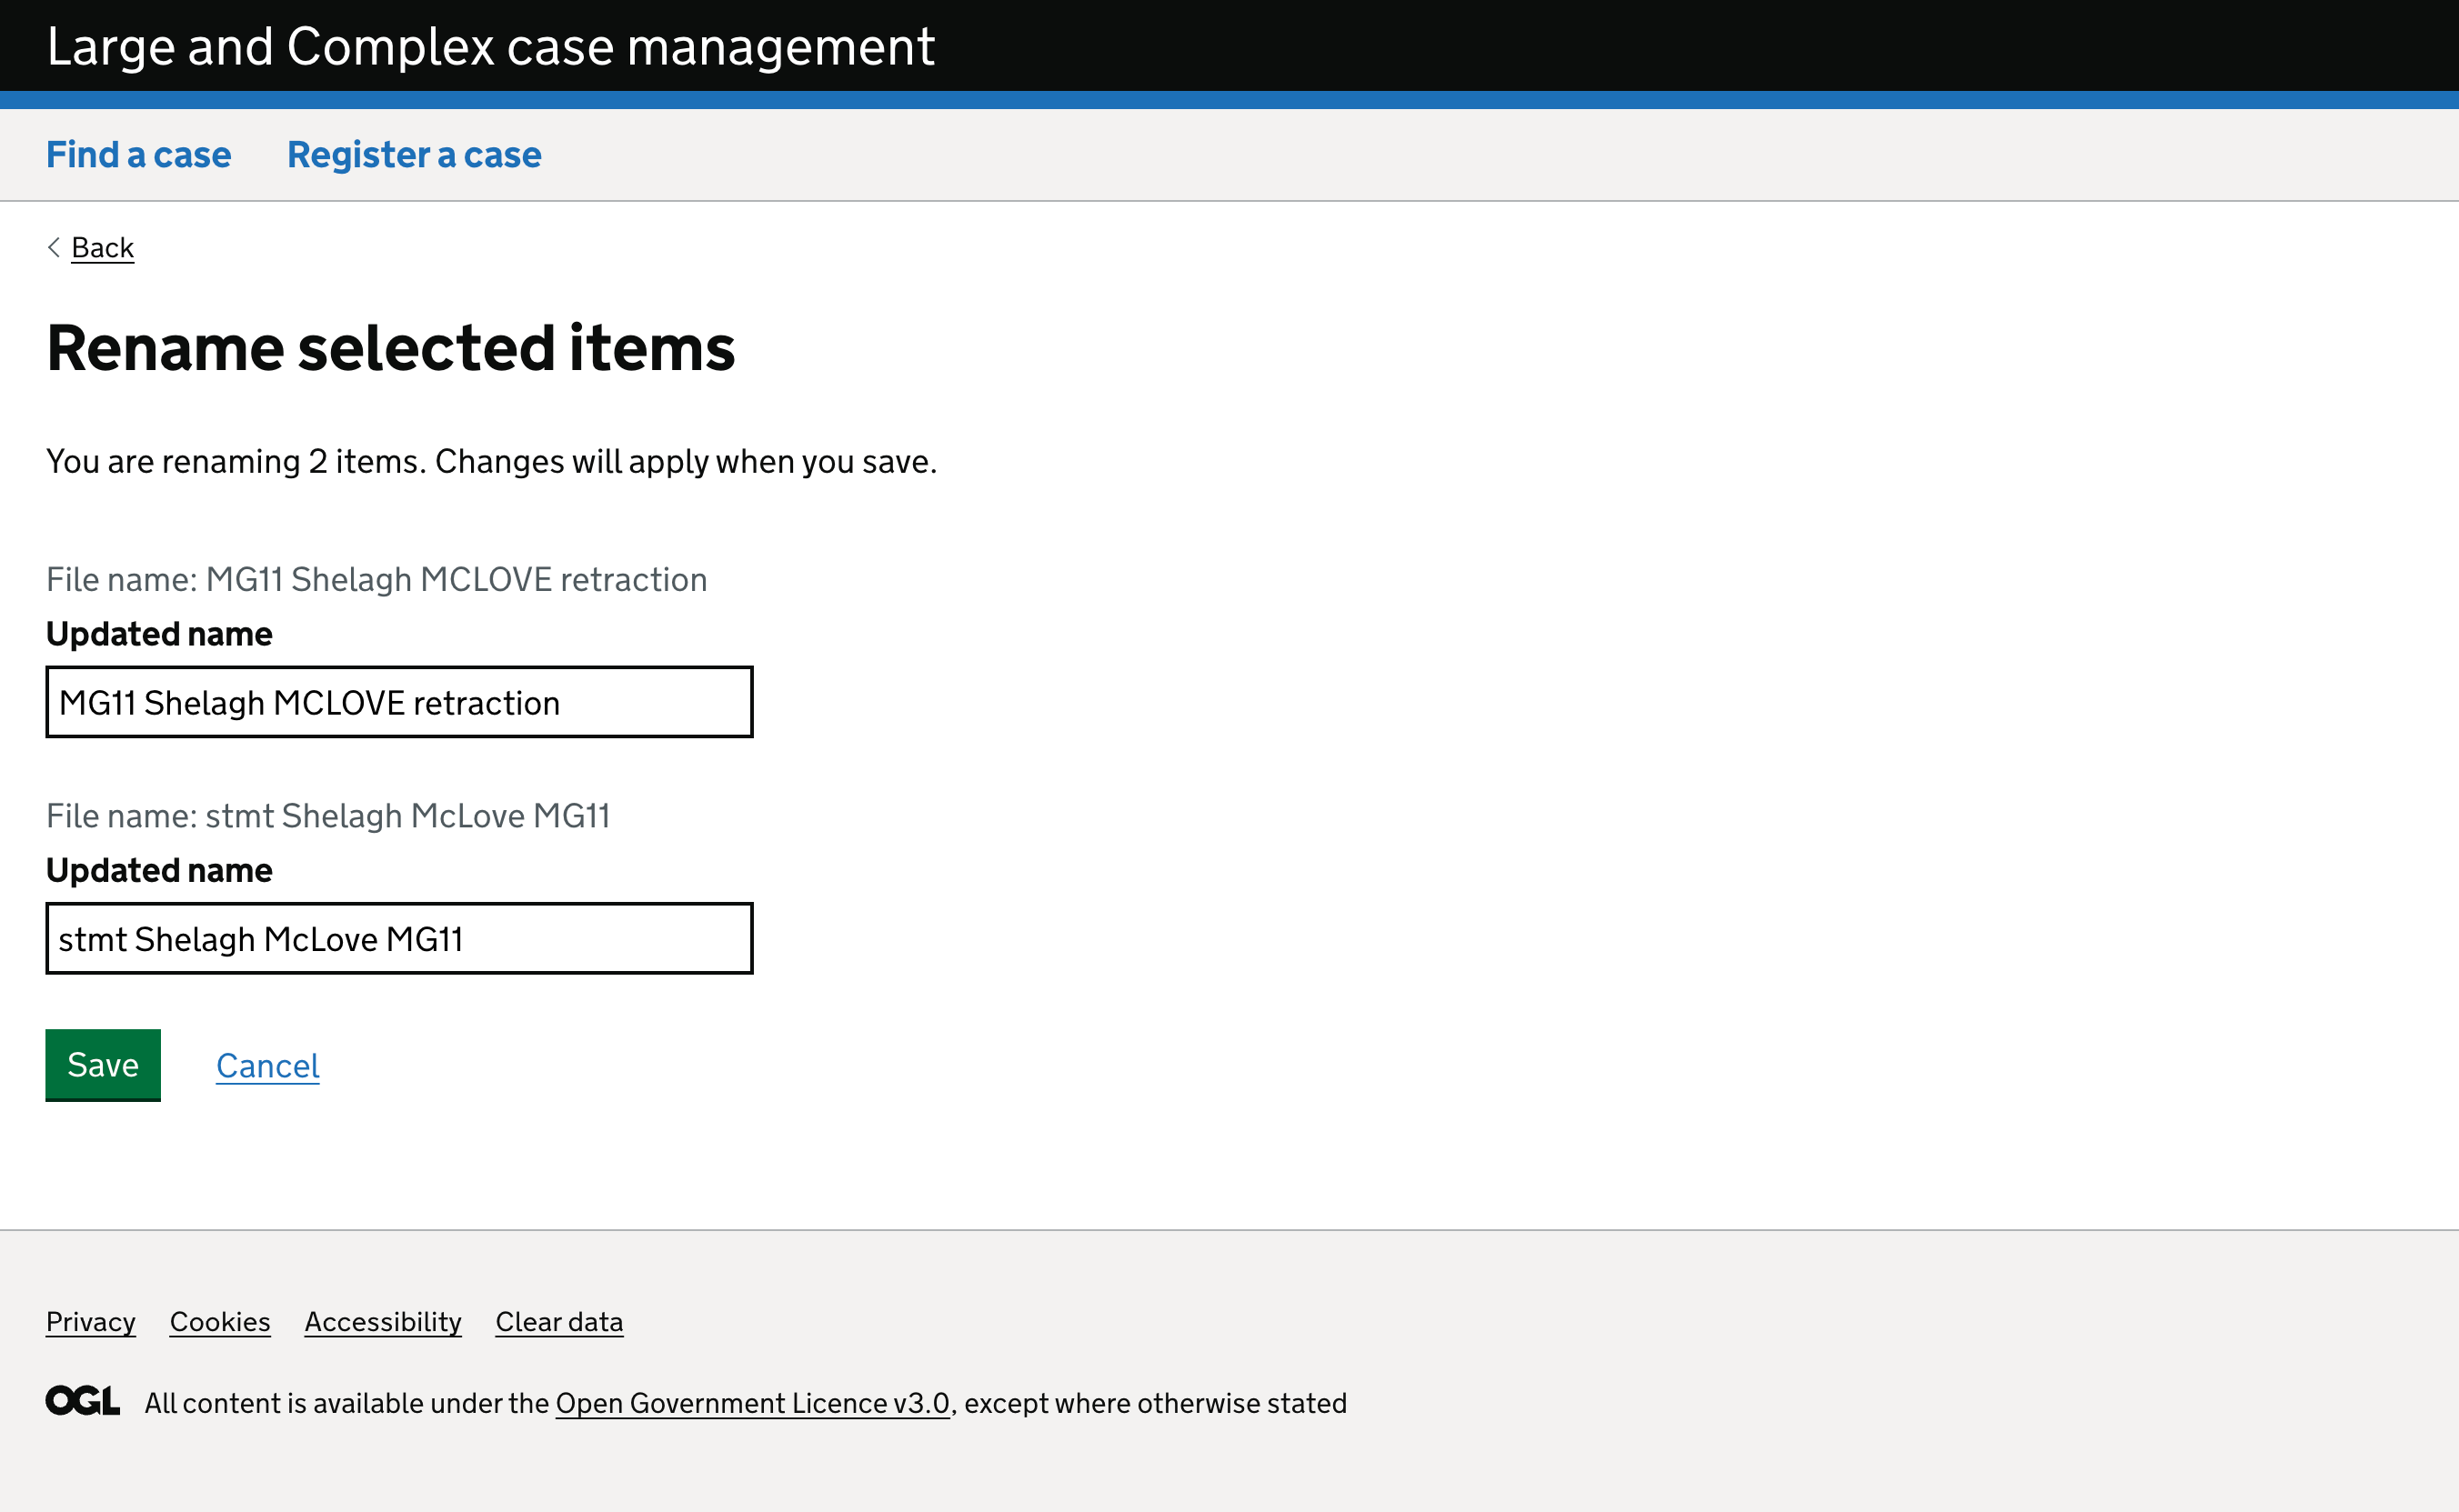Open the Cookies footer link
The width and height of the screenshot is (2459, 1512).
pos(220,1321)
